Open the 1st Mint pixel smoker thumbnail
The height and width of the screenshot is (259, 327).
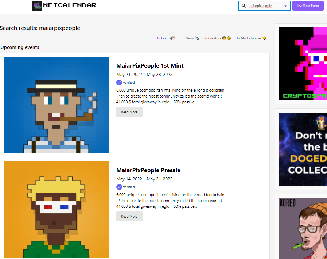56,105
